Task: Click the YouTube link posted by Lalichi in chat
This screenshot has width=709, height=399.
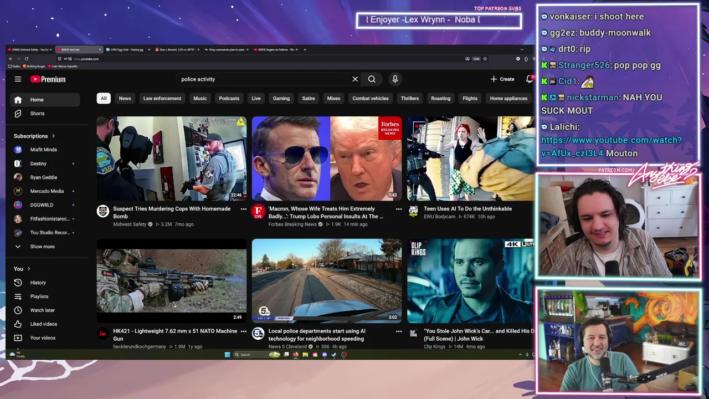Action: click(x=612, y=147)
